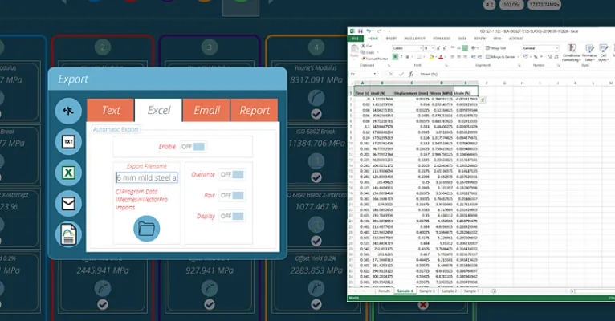Click the green Excel export icon
The height and width of the screenshot is (321, 615).
pos(68,173)
